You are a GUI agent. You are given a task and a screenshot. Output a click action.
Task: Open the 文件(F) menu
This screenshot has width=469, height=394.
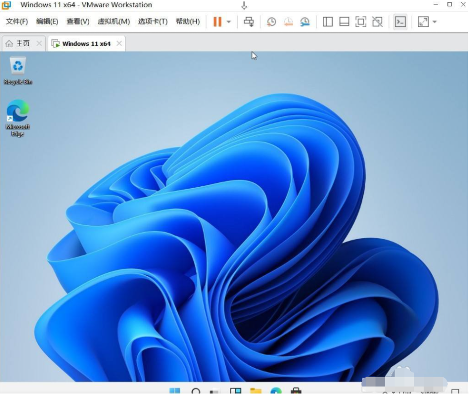pyautogui.click(x=16, y=21)
